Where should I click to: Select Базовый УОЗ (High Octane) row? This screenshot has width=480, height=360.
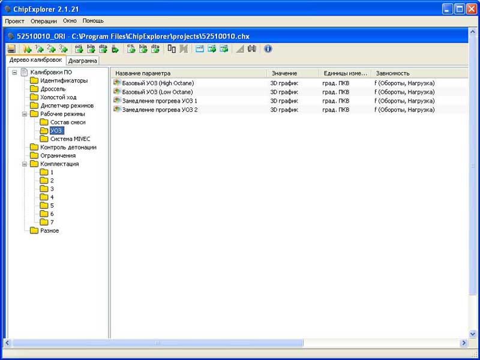coord(157,83)
